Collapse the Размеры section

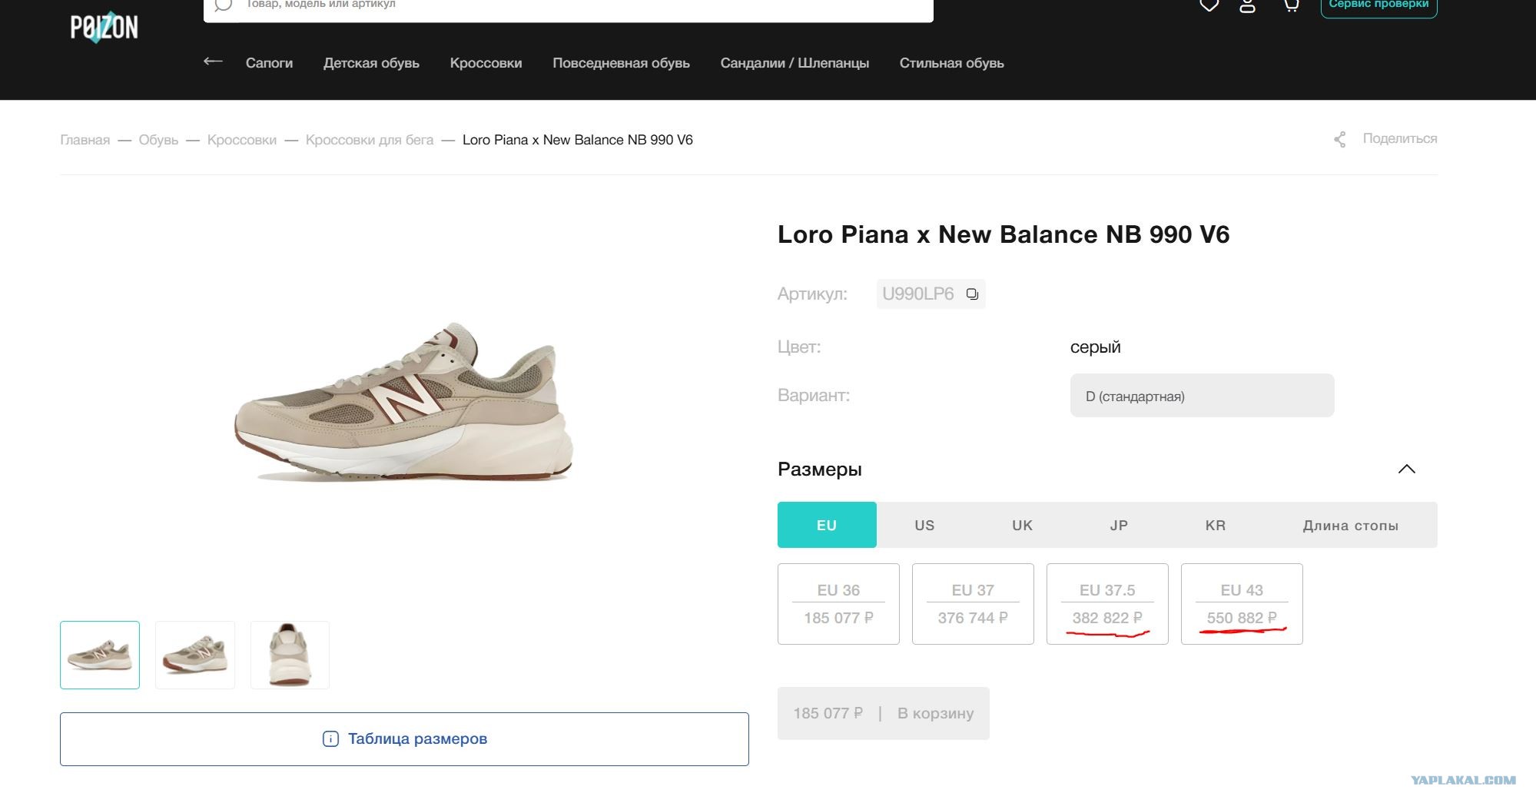(x=1406, y=469)
